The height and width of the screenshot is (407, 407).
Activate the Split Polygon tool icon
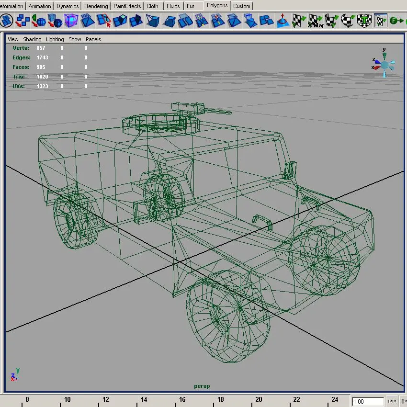(104, 21)
